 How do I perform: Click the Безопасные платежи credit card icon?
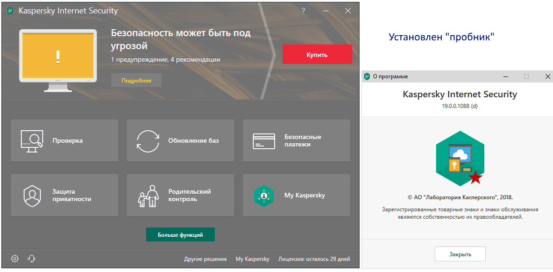pos(264,141)
